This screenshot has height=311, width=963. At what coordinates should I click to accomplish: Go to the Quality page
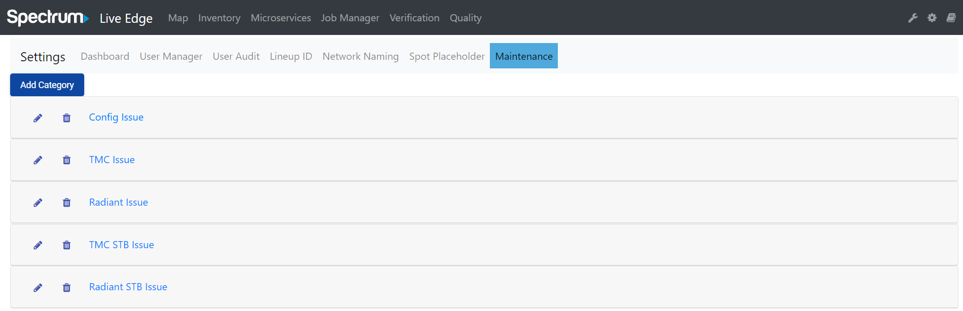pyautogui.click(x=466, y=18)
